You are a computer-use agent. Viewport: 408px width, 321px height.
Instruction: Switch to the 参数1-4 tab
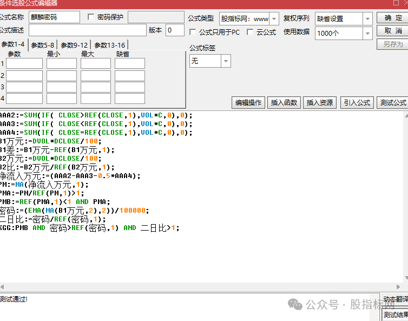coord(13,44)
